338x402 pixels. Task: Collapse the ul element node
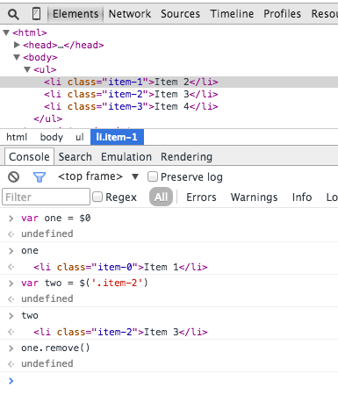tap(27, 69)
